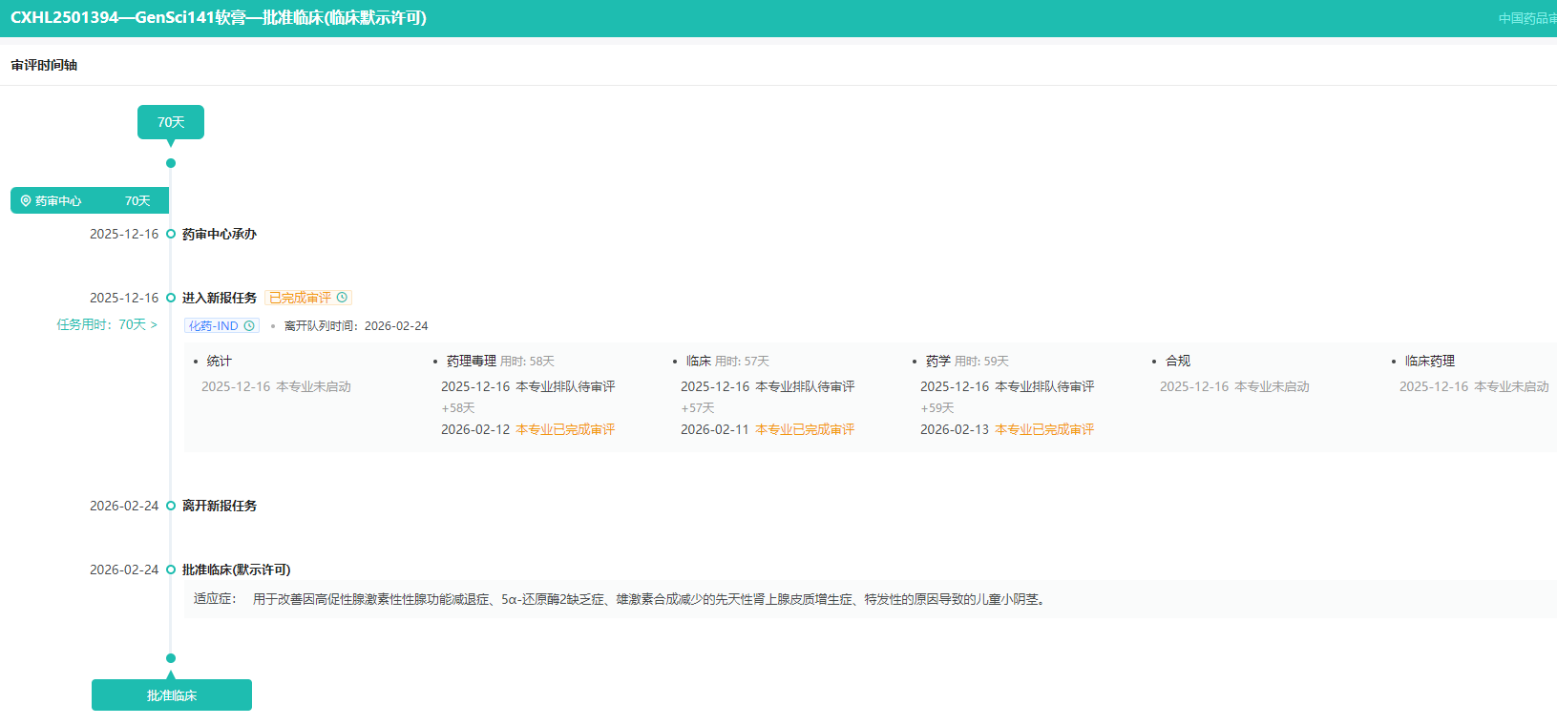Select the 药学 用时: 59天 review heading
This screenshot has width=1557, height=725.
(966, 361)
